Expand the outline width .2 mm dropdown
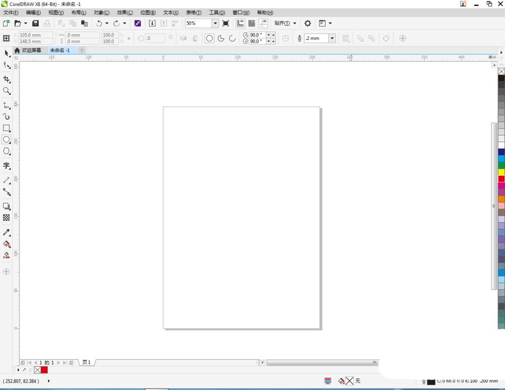 pos(332,38)
